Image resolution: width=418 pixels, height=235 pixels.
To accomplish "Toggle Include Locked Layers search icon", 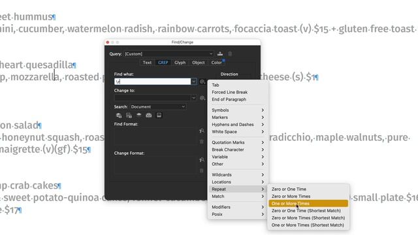I will click(119, 116).
